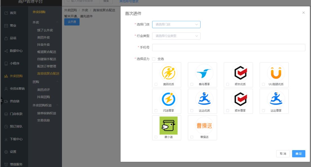Click the 达达尊享 carrier logo
Screen dimensions: 311x167
pyautogui.click(x=276, y=99)
